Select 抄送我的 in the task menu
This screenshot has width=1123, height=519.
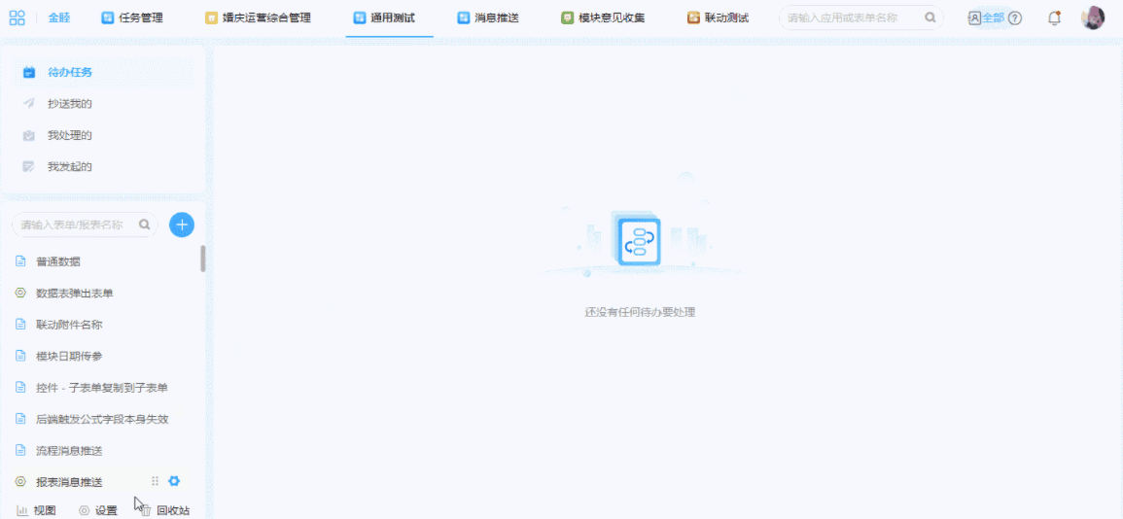[70, 104]
